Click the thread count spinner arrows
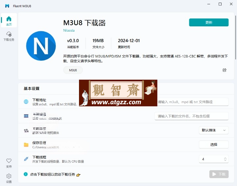The height and width of the screenshot is (186, 237). (x=225, y=159)
